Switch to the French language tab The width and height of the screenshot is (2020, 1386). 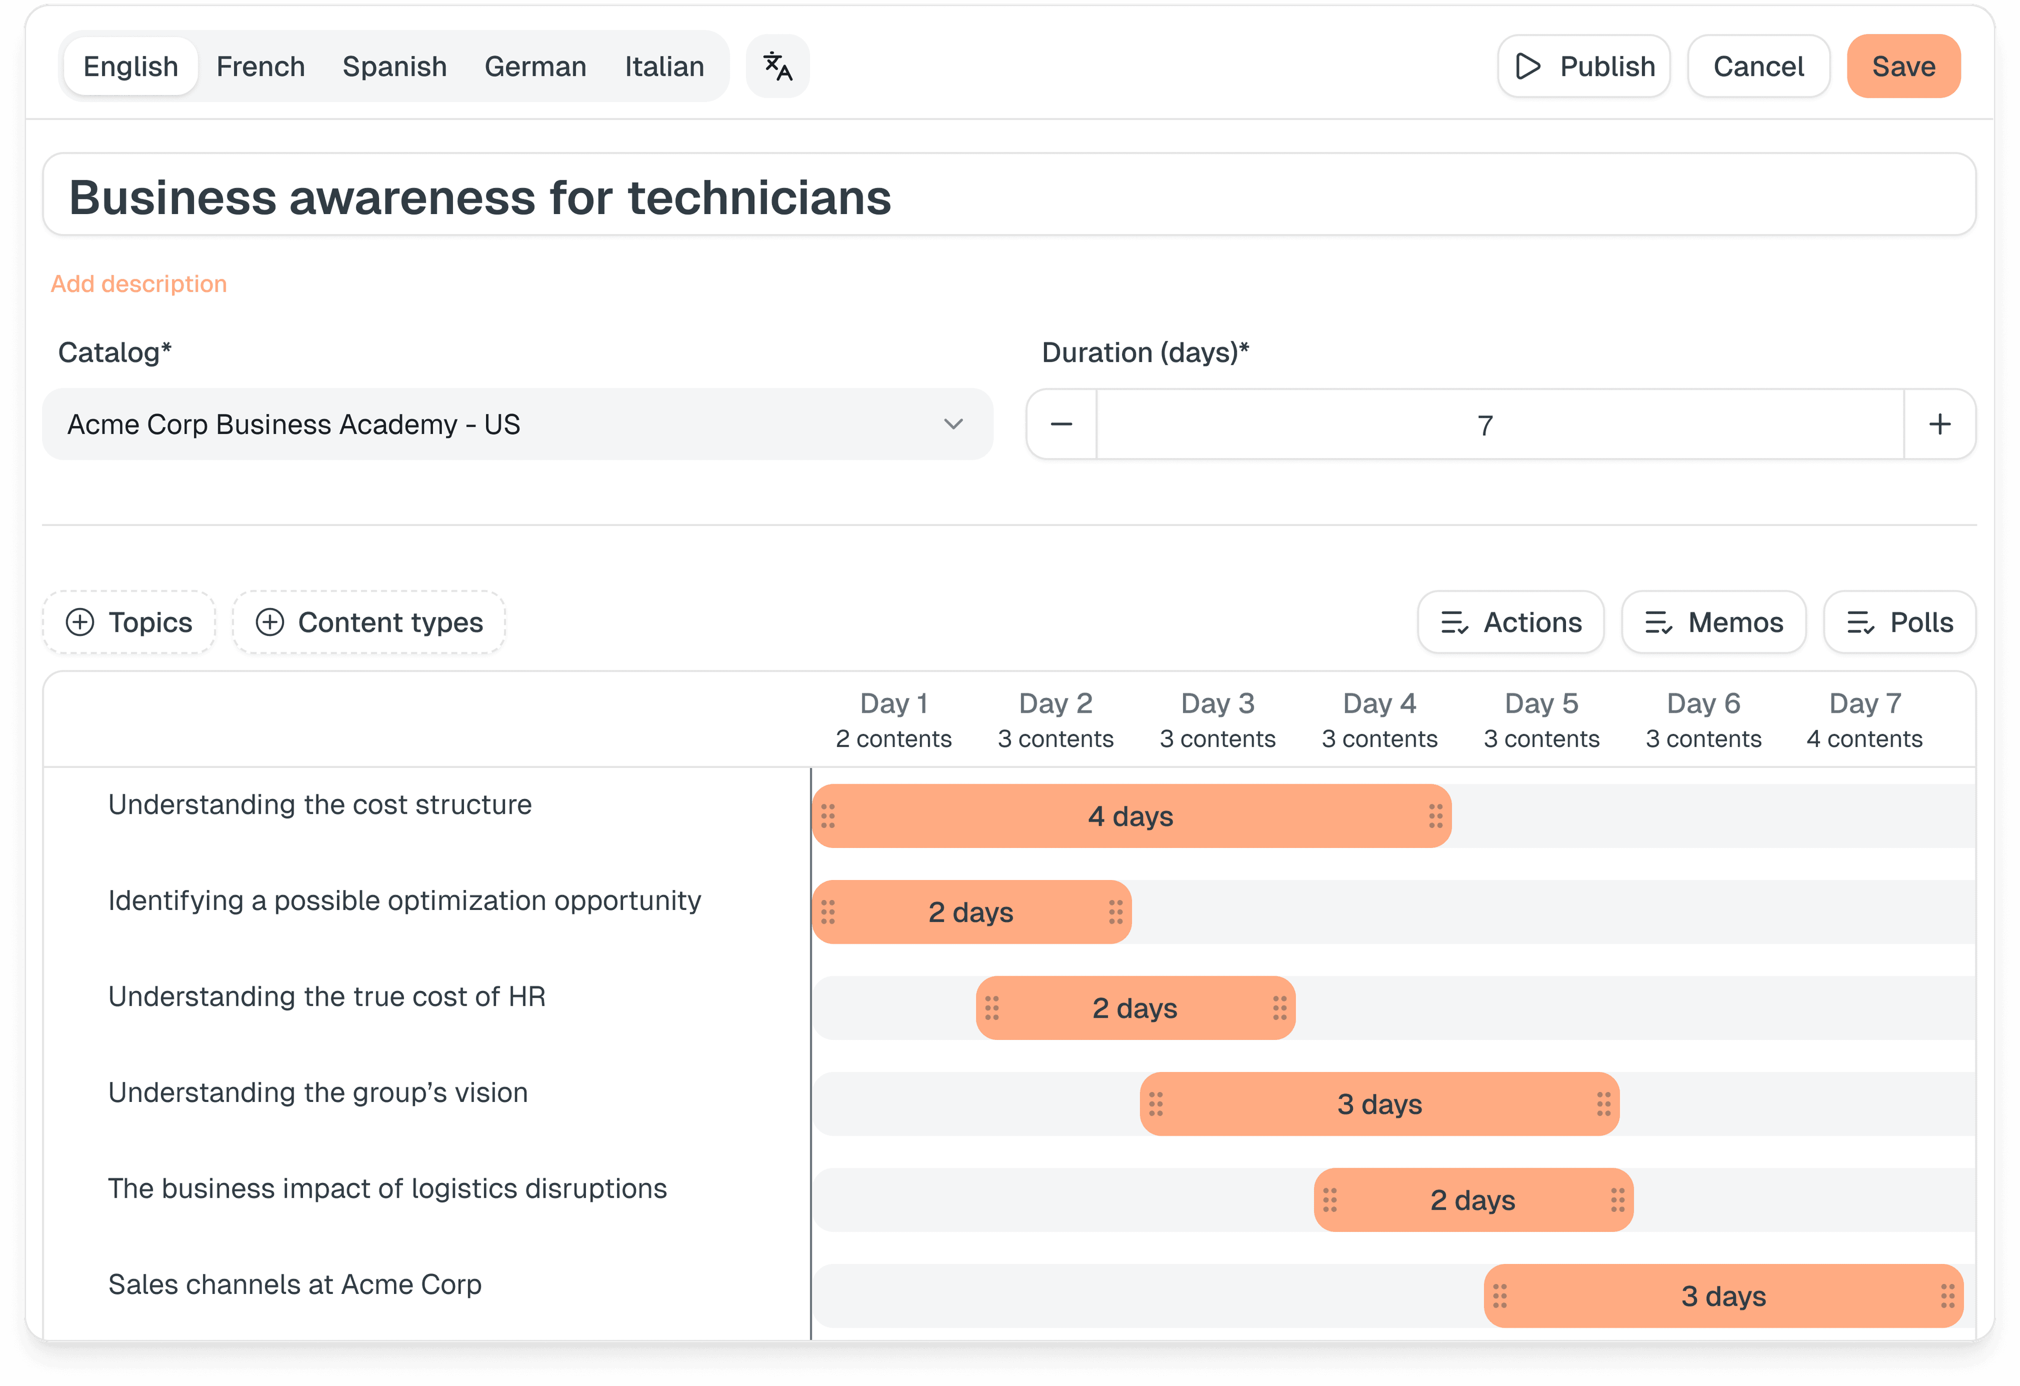pos(260,66)
